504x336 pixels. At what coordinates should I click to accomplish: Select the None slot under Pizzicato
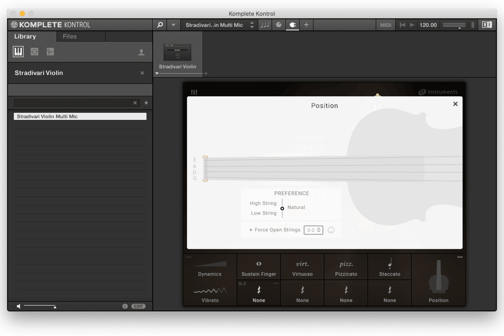click(x=346, y=293)
